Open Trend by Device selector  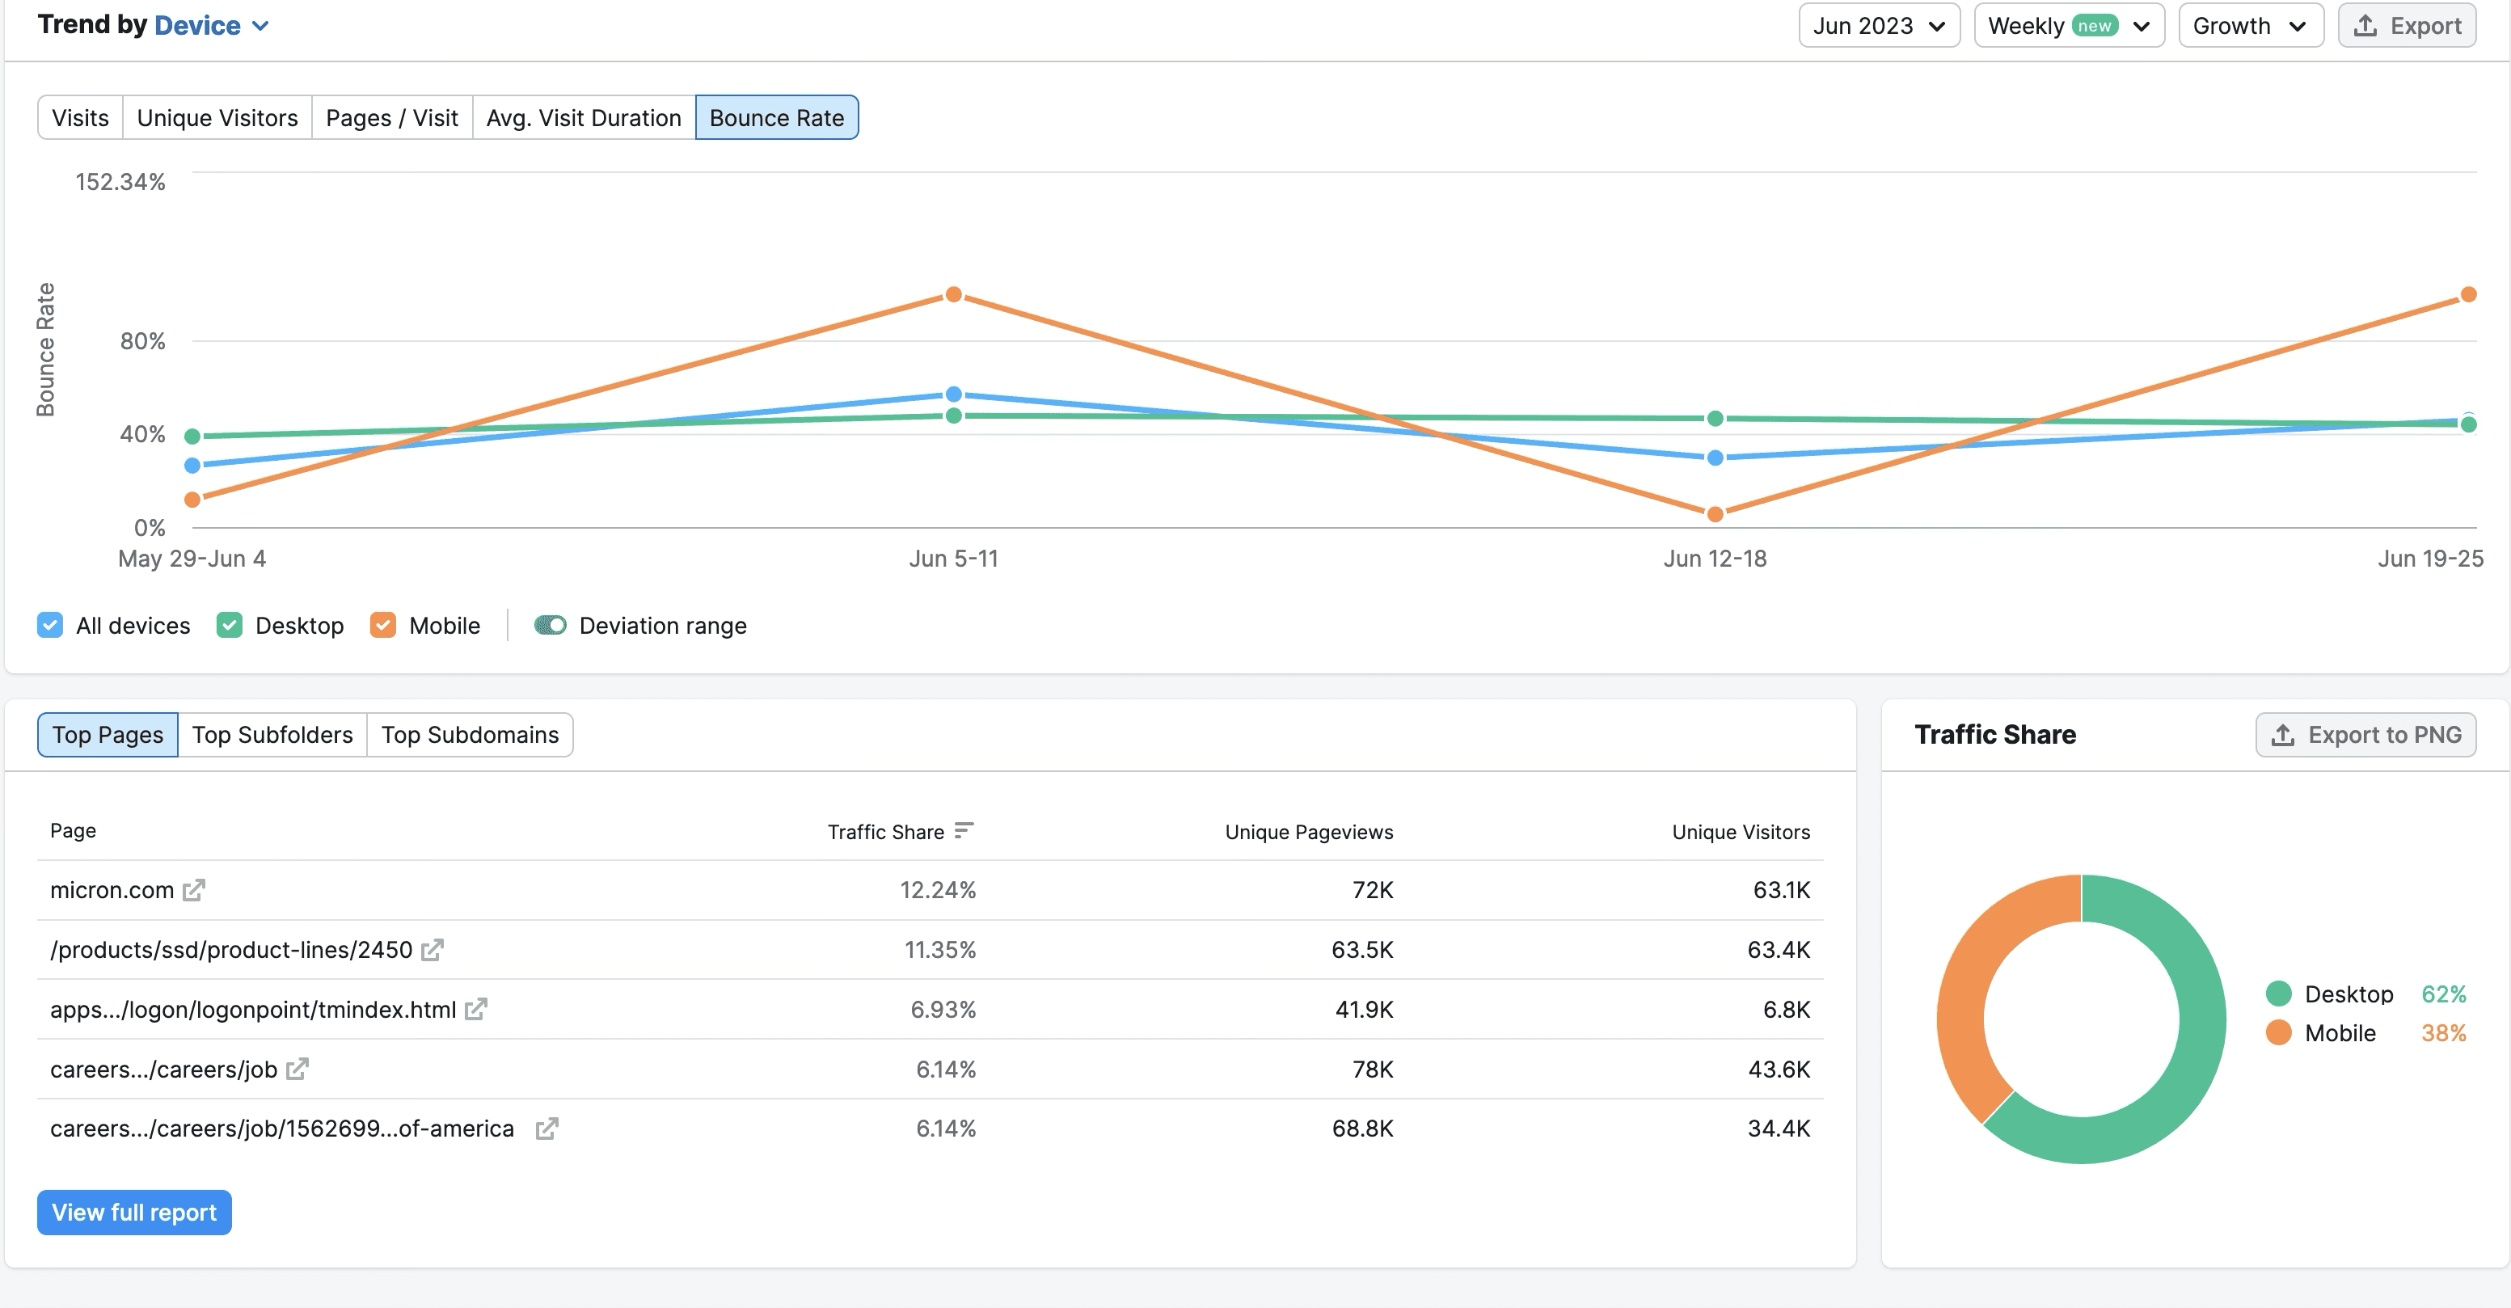point(210,25)
